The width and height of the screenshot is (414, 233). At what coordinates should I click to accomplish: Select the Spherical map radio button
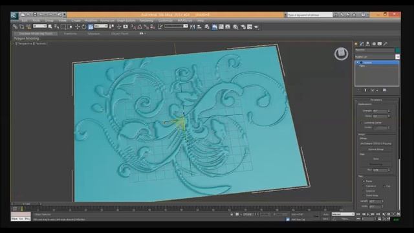(x=364, y=191)
